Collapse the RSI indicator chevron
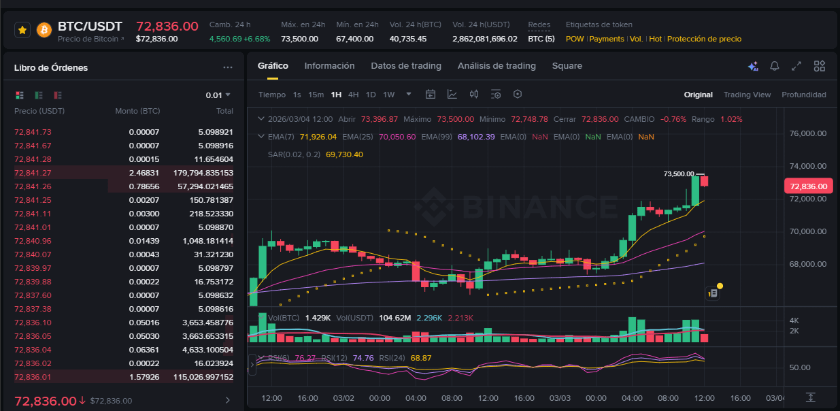This screenshot has height=411, width=840. tap(261, 357)
